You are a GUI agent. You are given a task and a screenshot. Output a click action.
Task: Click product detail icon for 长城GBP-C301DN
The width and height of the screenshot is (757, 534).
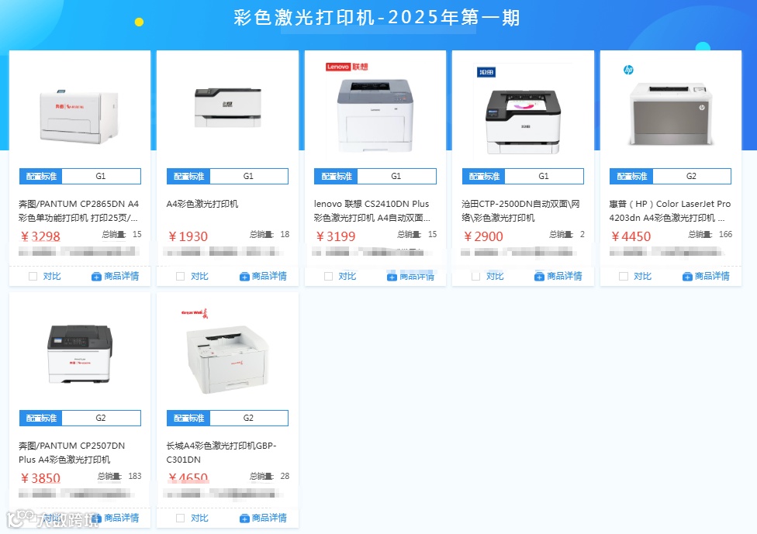point(244,518)
